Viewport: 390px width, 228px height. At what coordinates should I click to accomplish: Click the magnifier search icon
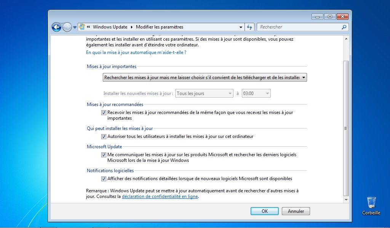(344, 27)
